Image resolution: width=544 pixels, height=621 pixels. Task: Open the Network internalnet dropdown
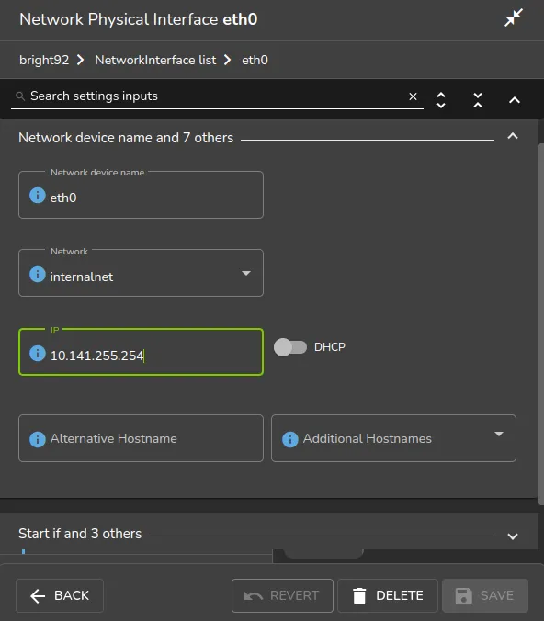(x=246, y=273)
